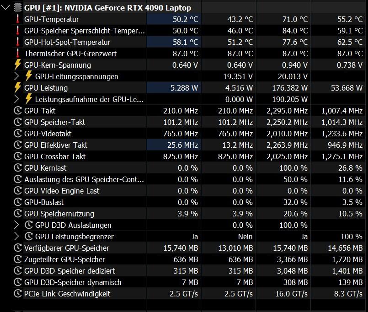Click clock icon beside GPU Kernlast

[x=18, y=168]
